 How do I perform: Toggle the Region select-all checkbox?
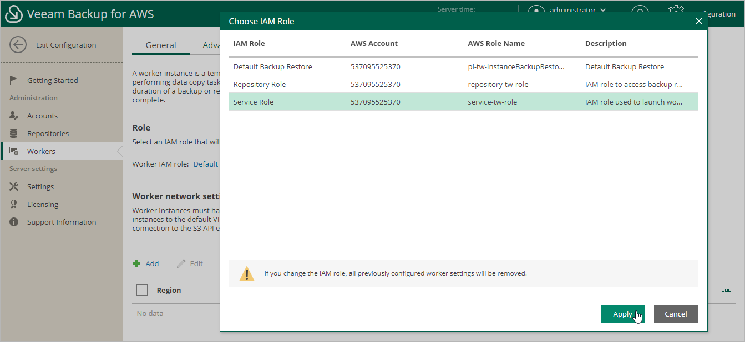(142, 290)
